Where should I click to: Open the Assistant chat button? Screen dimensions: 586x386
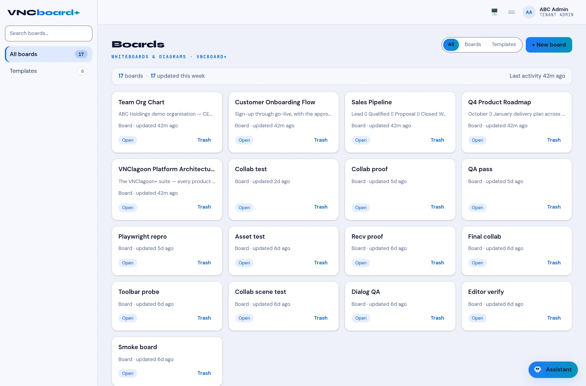pos(553,369)
